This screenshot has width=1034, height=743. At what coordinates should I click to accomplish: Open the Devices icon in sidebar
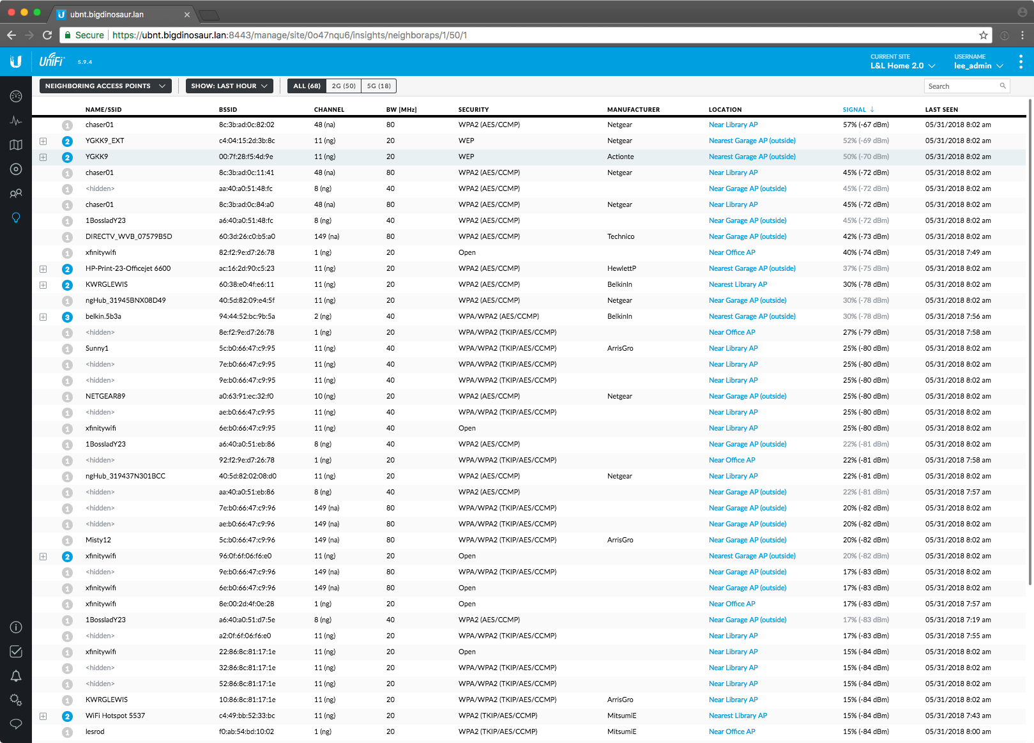16,169
